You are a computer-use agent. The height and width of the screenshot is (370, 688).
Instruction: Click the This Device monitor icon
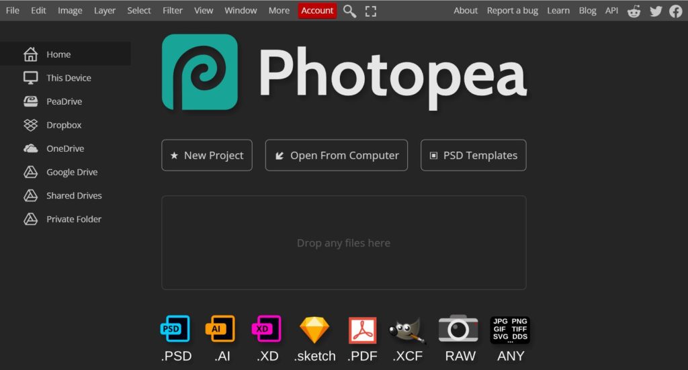coord(31,78)
